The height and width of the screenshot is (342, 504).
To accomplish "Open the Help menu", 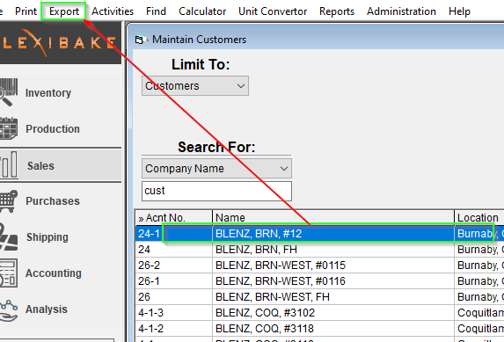I will coord(459,11).
